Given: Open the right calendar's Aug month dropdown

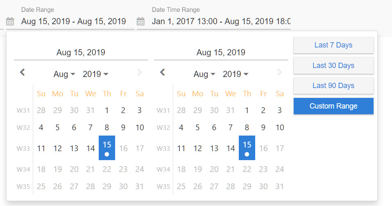Looking at the screenshot, I should click(x=204, y=74).
